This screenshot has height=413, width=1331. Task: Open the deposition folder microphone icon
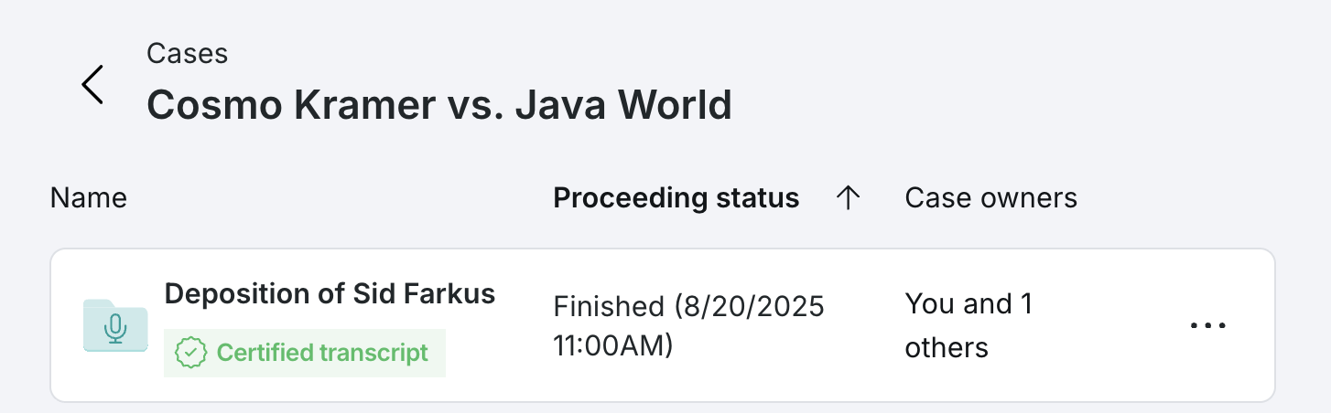coord(114,325)
